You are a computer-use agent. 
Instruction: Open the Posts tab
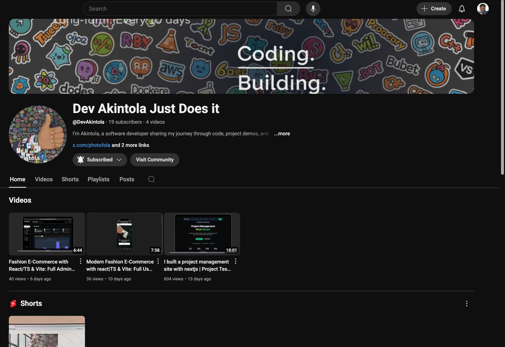click(x=127, y=179)
